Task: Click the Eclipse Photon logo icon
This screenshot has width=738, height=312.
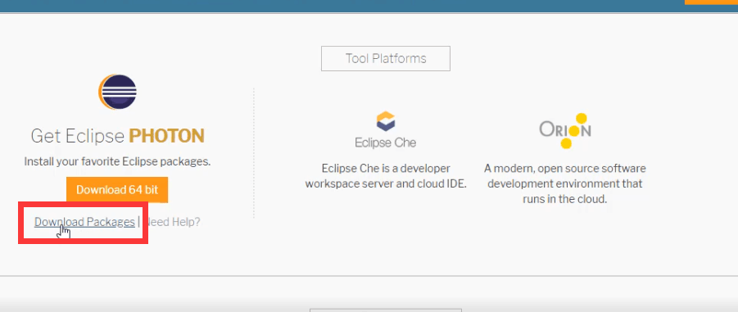Action: pos(117,93)
